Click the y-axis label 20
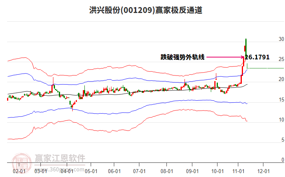The width and height of the screenshot is (285, 177). [281, 79]
